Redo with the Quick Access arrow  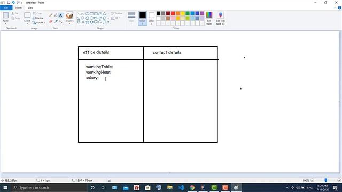point(18,3)
